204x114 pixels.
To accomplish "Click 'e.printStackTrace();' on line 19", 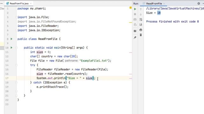I will coord(52,87).
